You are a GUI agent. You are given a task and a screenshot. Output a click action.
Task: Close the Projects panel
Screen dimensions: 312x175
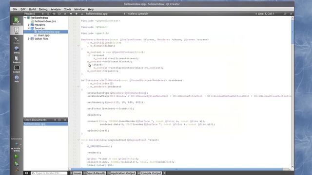(65, 14)
